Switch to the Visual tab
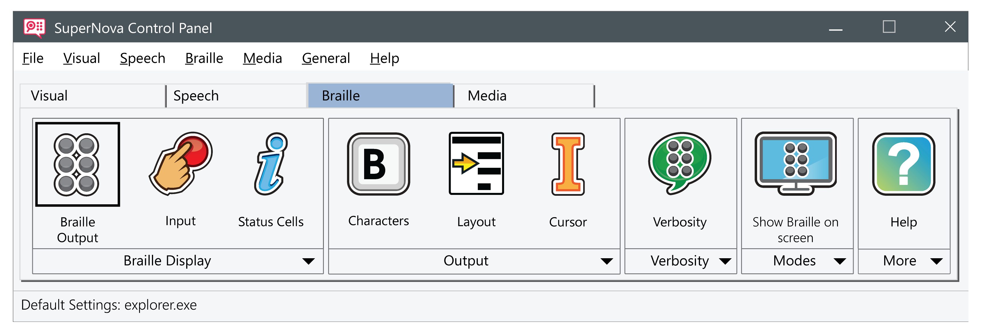This screenshot has width=989, height=333. click(x=93, y=96)
